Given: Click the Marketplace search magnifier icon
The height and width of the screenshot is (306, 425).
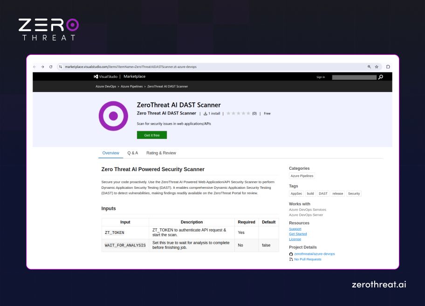Looking at the screenshot, I should pos(381,77).
